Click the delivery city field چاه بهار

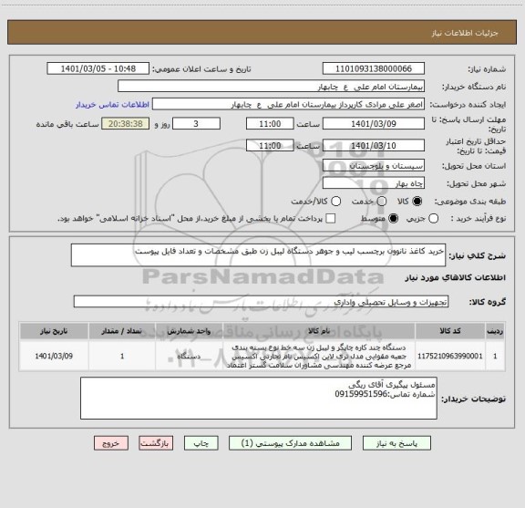(374, 183)
